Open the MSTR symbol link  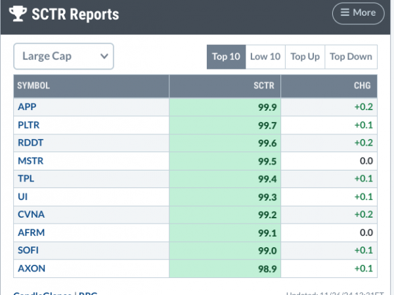(30, 161)
